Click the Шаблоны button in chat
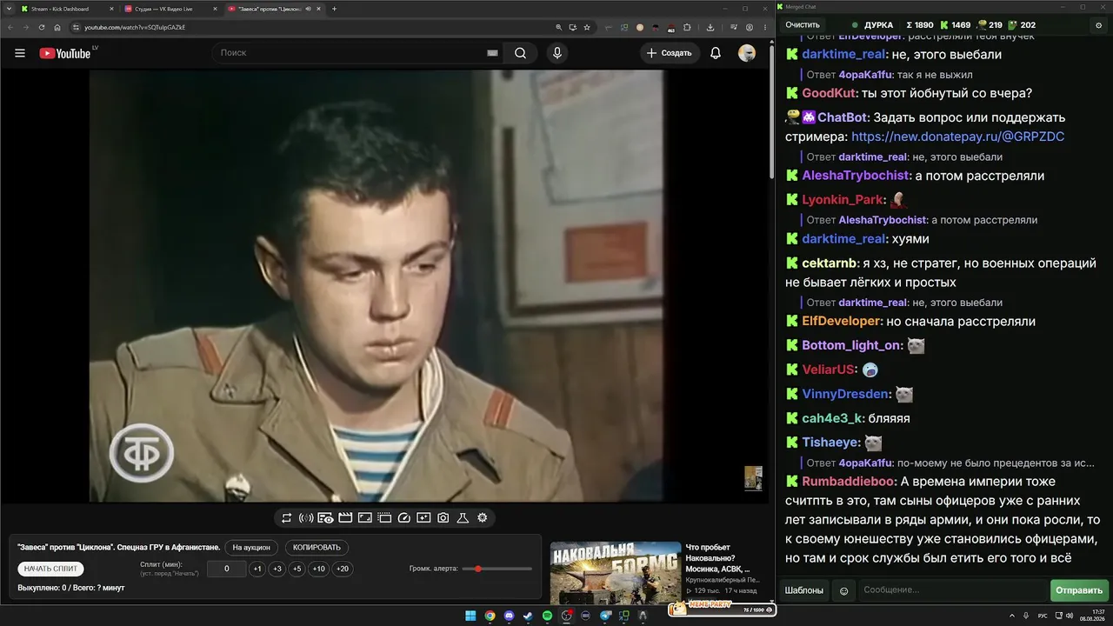This screenshot has height=626, width=1113. coord(804,590)
